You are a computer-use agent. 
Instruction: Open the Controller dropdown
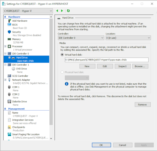(x=81, y=38)
